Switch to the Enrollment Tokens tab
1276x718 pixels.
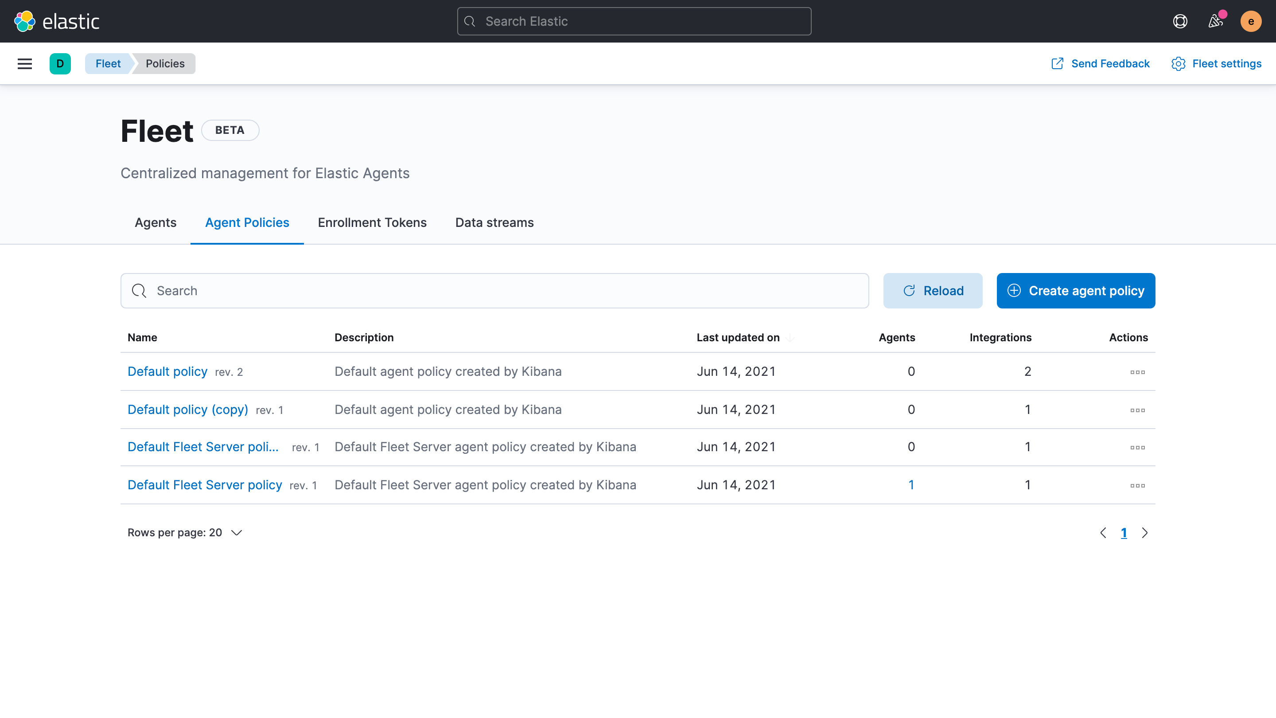coord(372,222)
